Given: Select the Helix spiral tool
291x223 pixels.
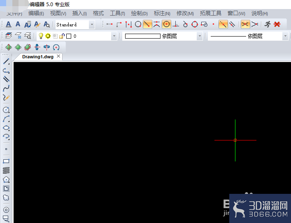Looking at the screenshot, I should click(x=6, y=170).
